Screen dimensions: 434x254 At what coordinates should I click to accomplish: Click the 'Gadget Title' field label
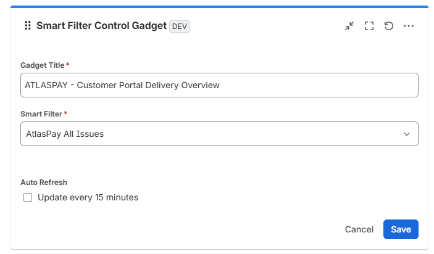[43, 65]
